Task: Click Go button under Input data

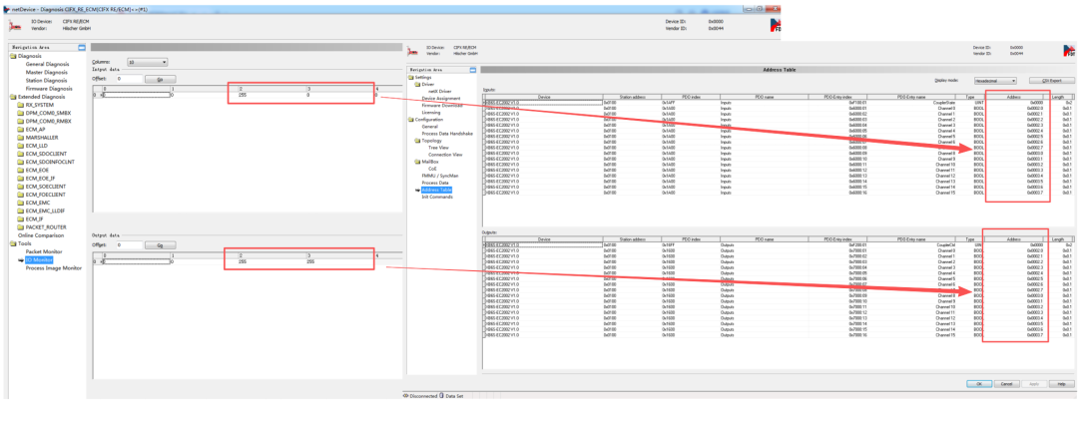Action: (160, 79)
